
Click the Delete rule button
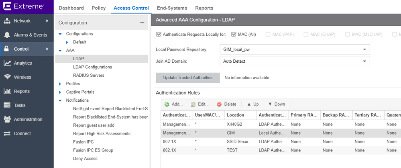(x=226, y=104)
